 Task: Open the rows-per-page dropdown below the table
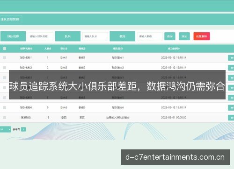coord(5,129)
